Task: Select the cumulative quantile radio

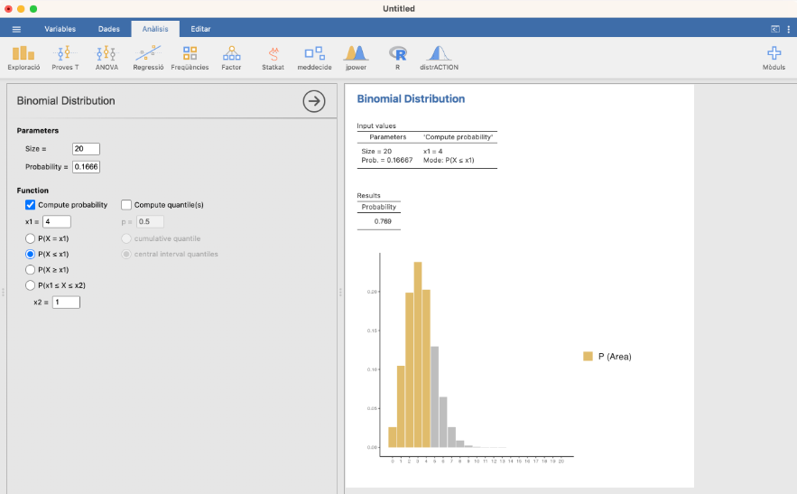Action: (x=126, y=238)
